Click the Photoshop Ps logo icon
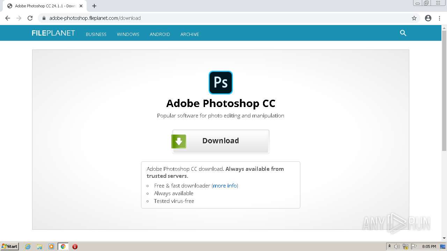The width and height of the screenshot is (447, 251). (x=221, y=83)
